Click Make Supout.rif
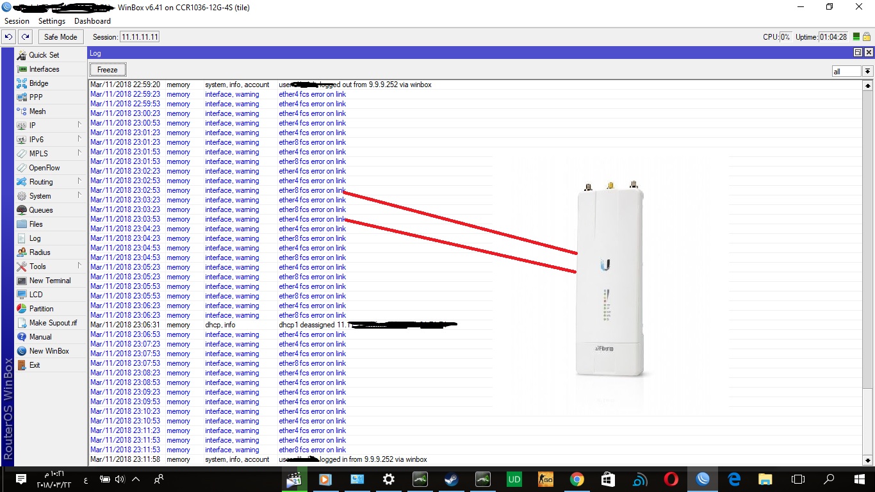The width and height of the screenshot is (875, 492). point(53,323)
